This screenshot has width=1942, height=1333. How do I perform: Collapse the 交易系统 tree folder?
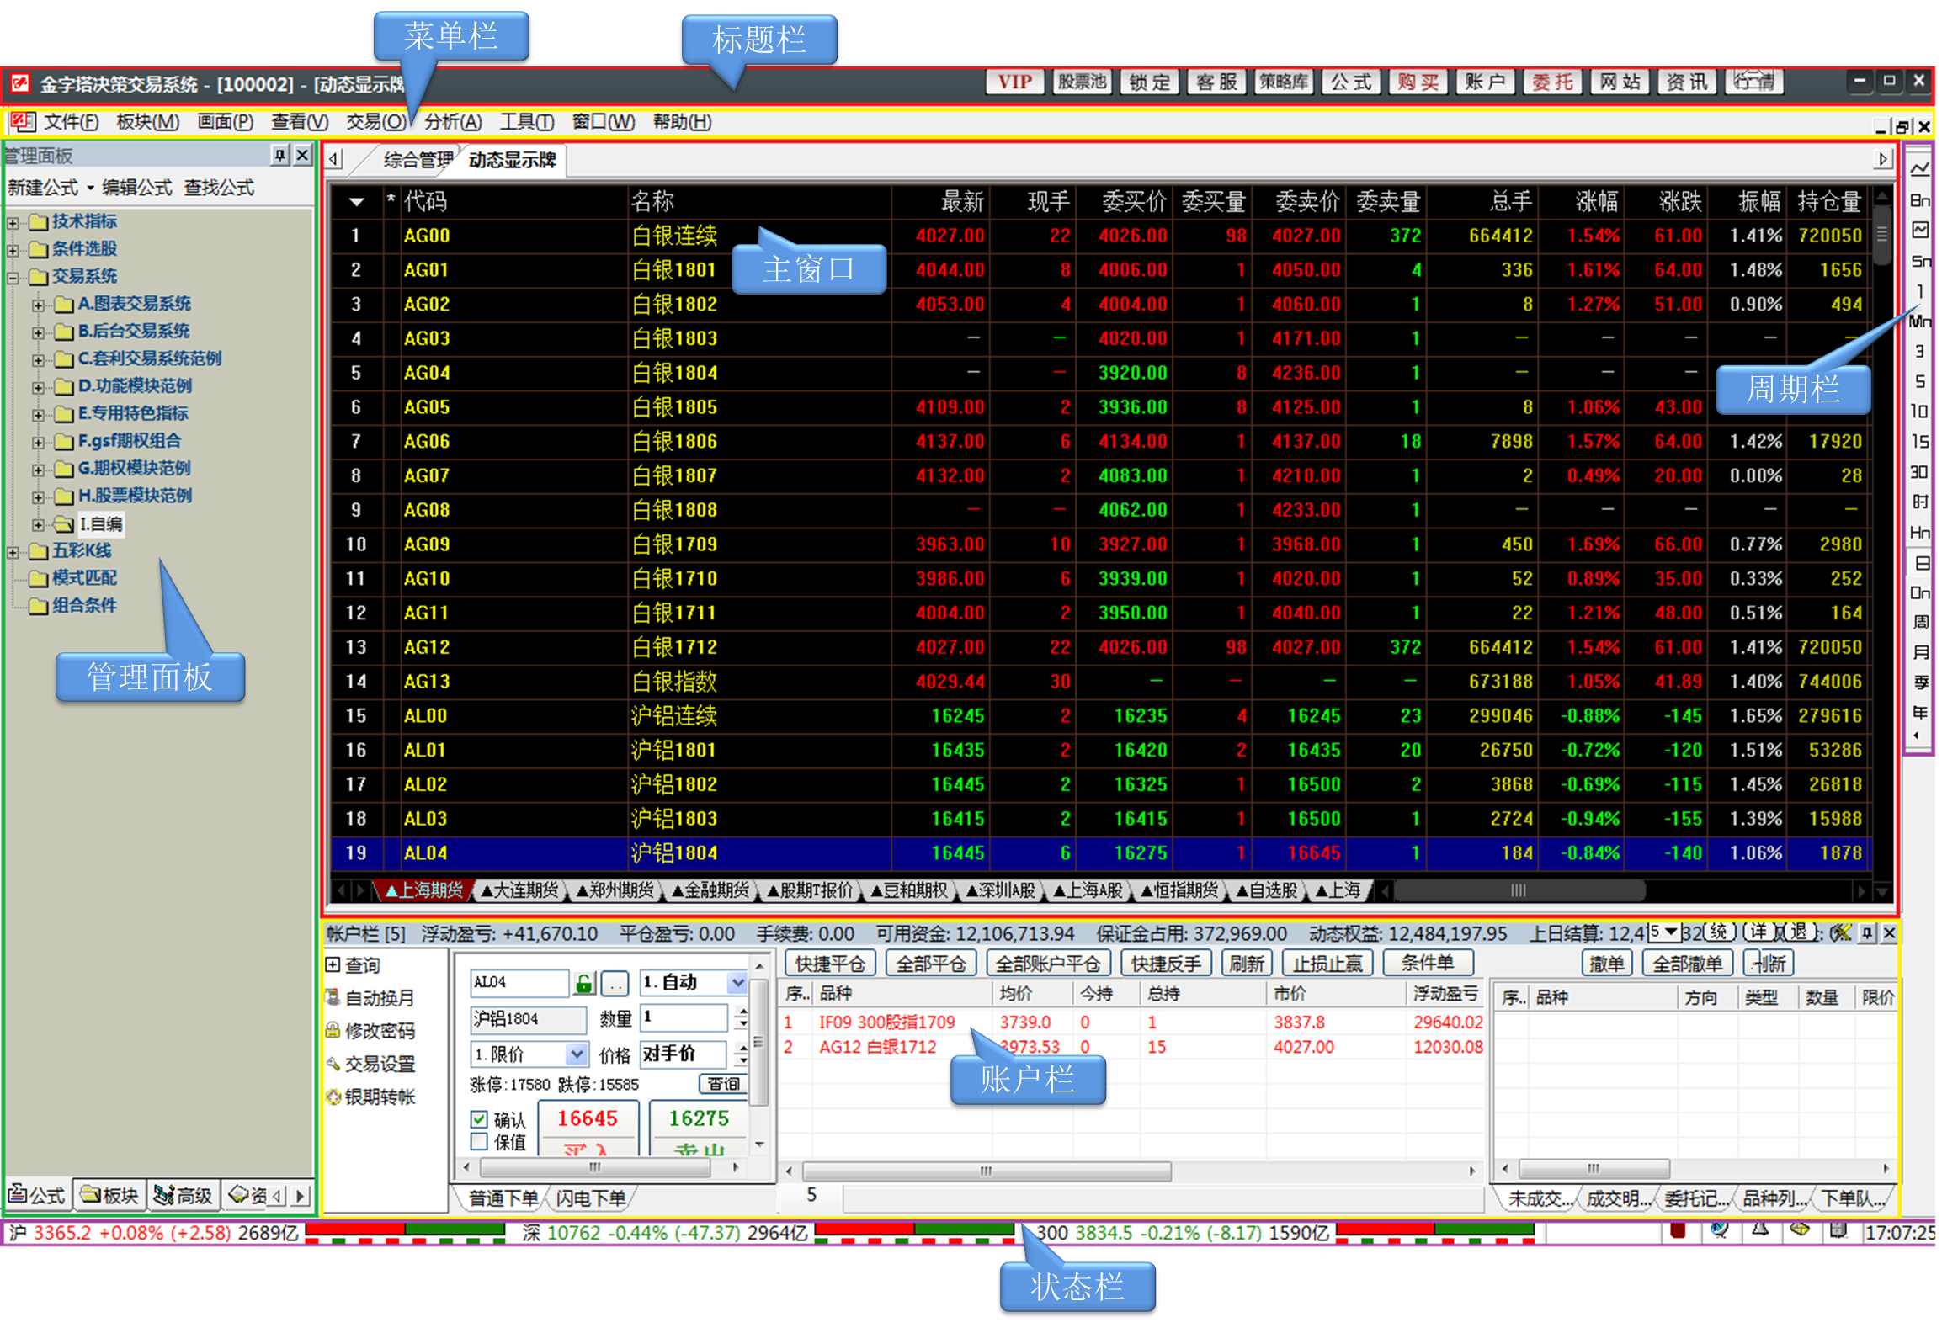[x=13, y=277]
